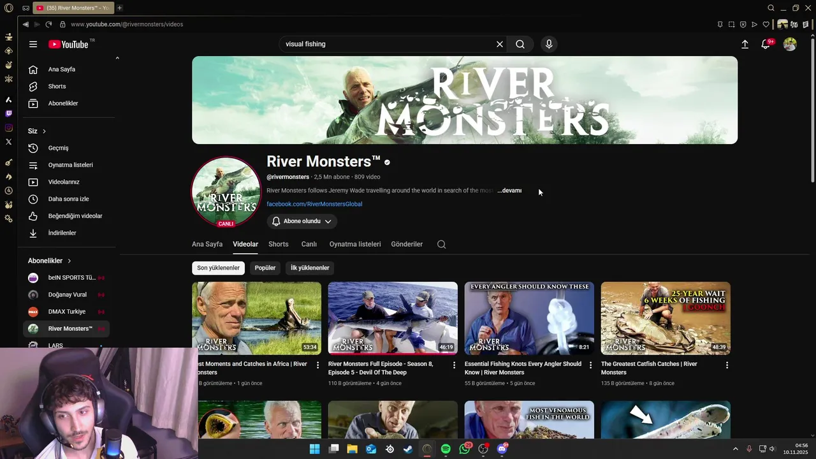Open the YouTube upload arrow icon
816x459 pixels.
(745, 44)
